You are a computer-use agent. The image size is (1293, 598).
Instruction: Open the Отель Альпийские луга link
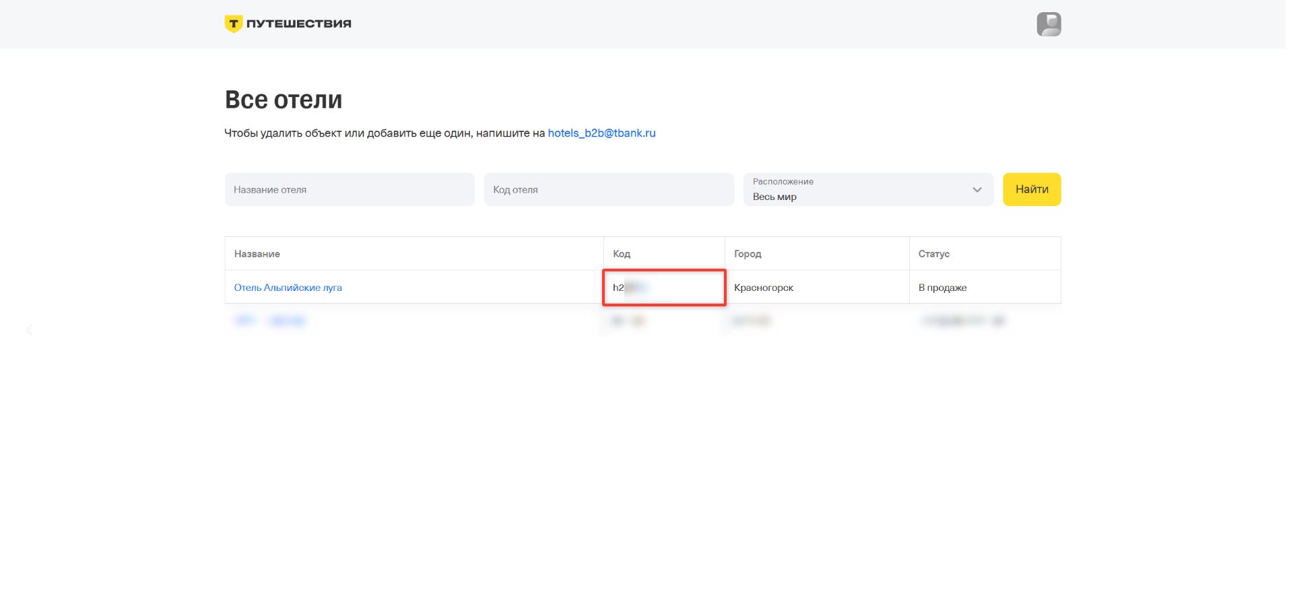click(x=288, y=288)
